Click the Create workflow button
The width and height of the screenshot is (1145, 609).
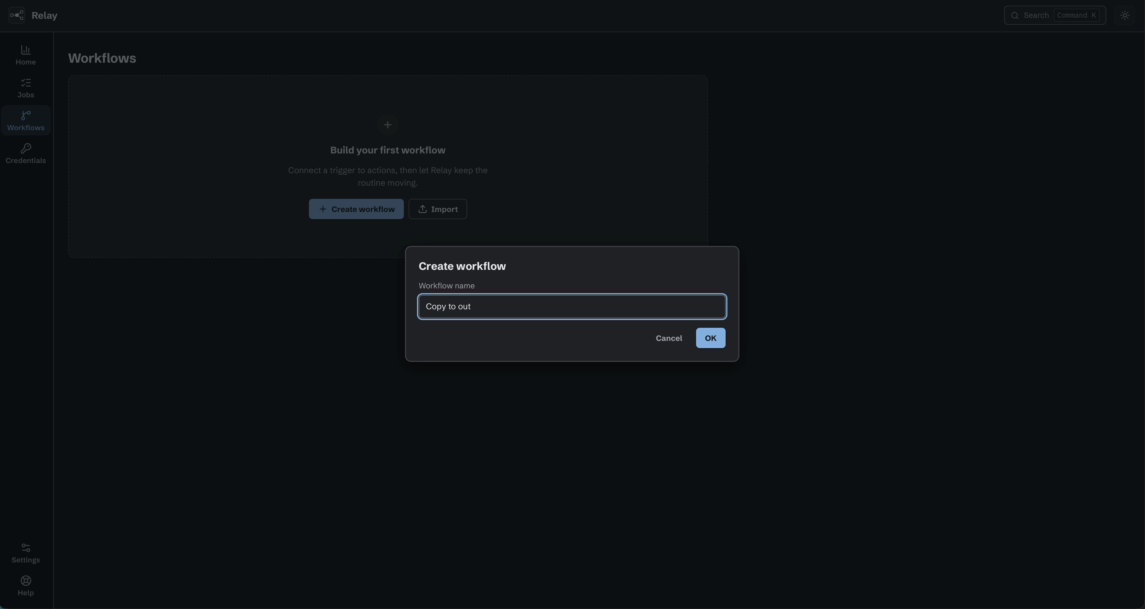356,209
